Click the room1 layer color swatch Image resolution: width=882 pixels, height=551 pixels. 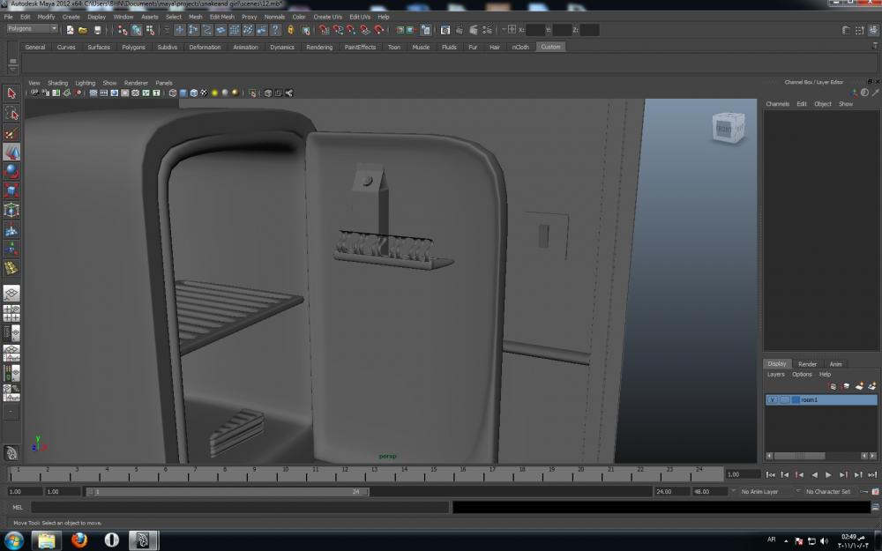click(796, 400)
